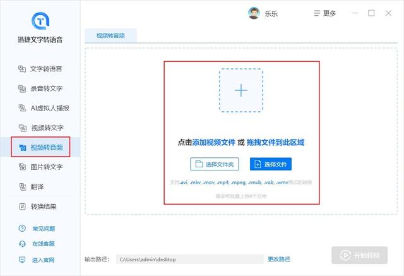Click the 转换结果 sidebar icon
Screen dimensions: 404x276
tap(23, 207)
